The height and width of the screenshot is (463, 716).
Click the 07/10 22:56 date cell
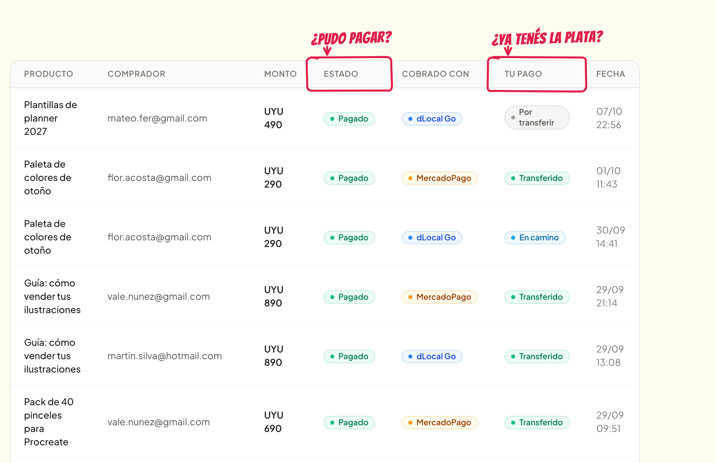click(x=609, y=118)
